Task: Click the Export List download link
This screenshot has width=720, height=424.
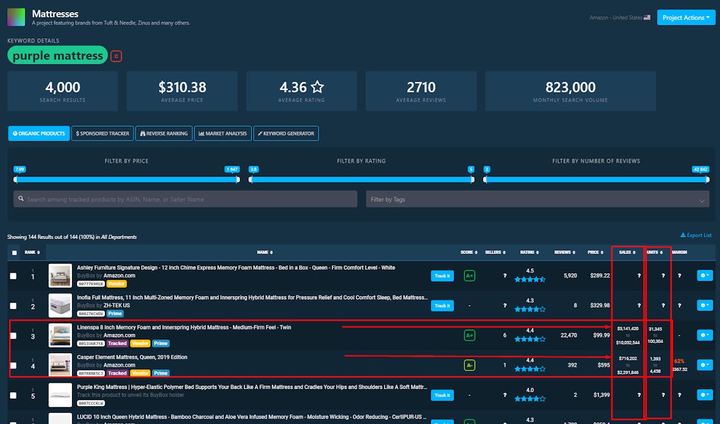Action: click(x=696, y=235)
